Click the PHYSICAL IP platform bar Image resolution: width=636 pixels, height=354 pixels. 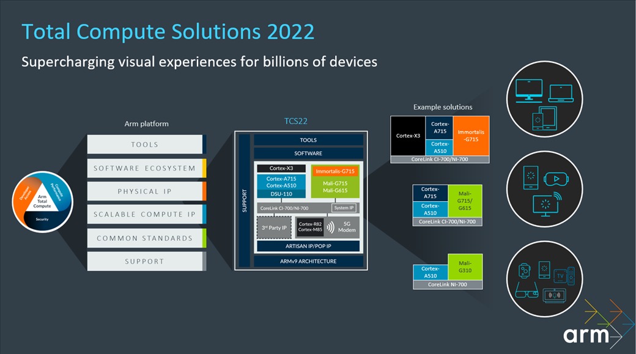click(x=145, y=191)
